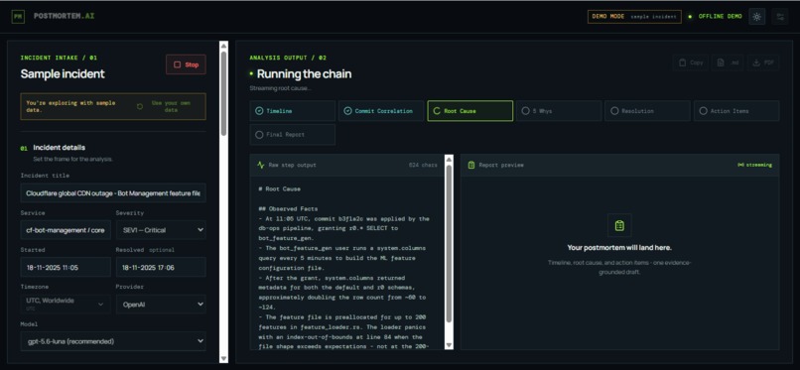Viewport: 800px width, 370px height.
Task: Click the green offline status dot
Action: 690,16
